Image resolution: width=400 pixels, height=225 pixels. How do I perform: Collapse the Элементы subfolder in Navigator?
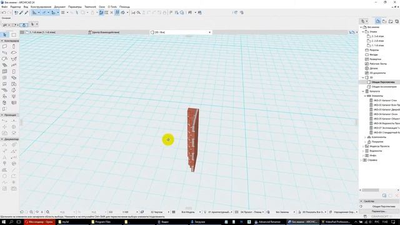(x=365, y=96)
